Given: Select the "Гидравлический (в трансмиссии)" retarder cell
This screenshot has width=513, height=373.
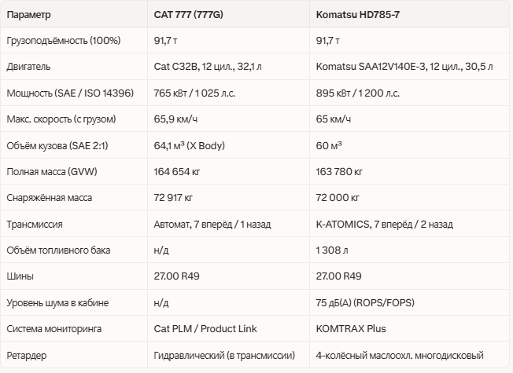Looking at the screenshot, I should pyautogui.click(x=224, y=355).
